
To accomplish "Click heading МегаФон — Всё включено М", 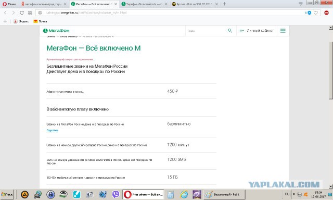I will [x=94, y=48].
